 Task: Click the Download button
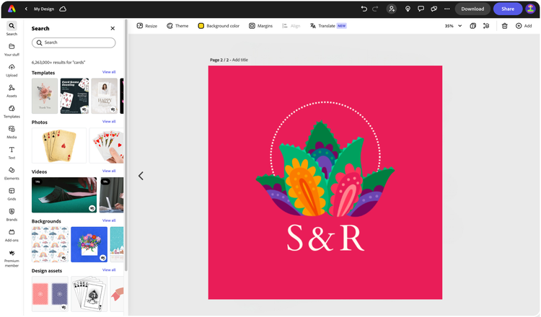[472, 9]
